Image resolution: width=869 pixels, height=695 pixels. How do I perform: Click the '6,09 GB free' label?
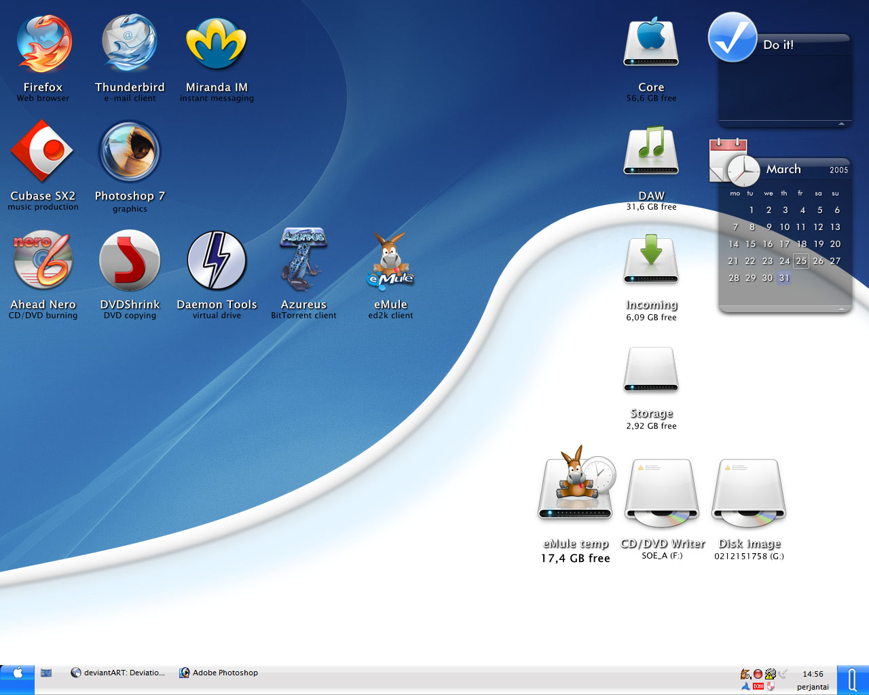pyautogui.click(x=651, y=318)
